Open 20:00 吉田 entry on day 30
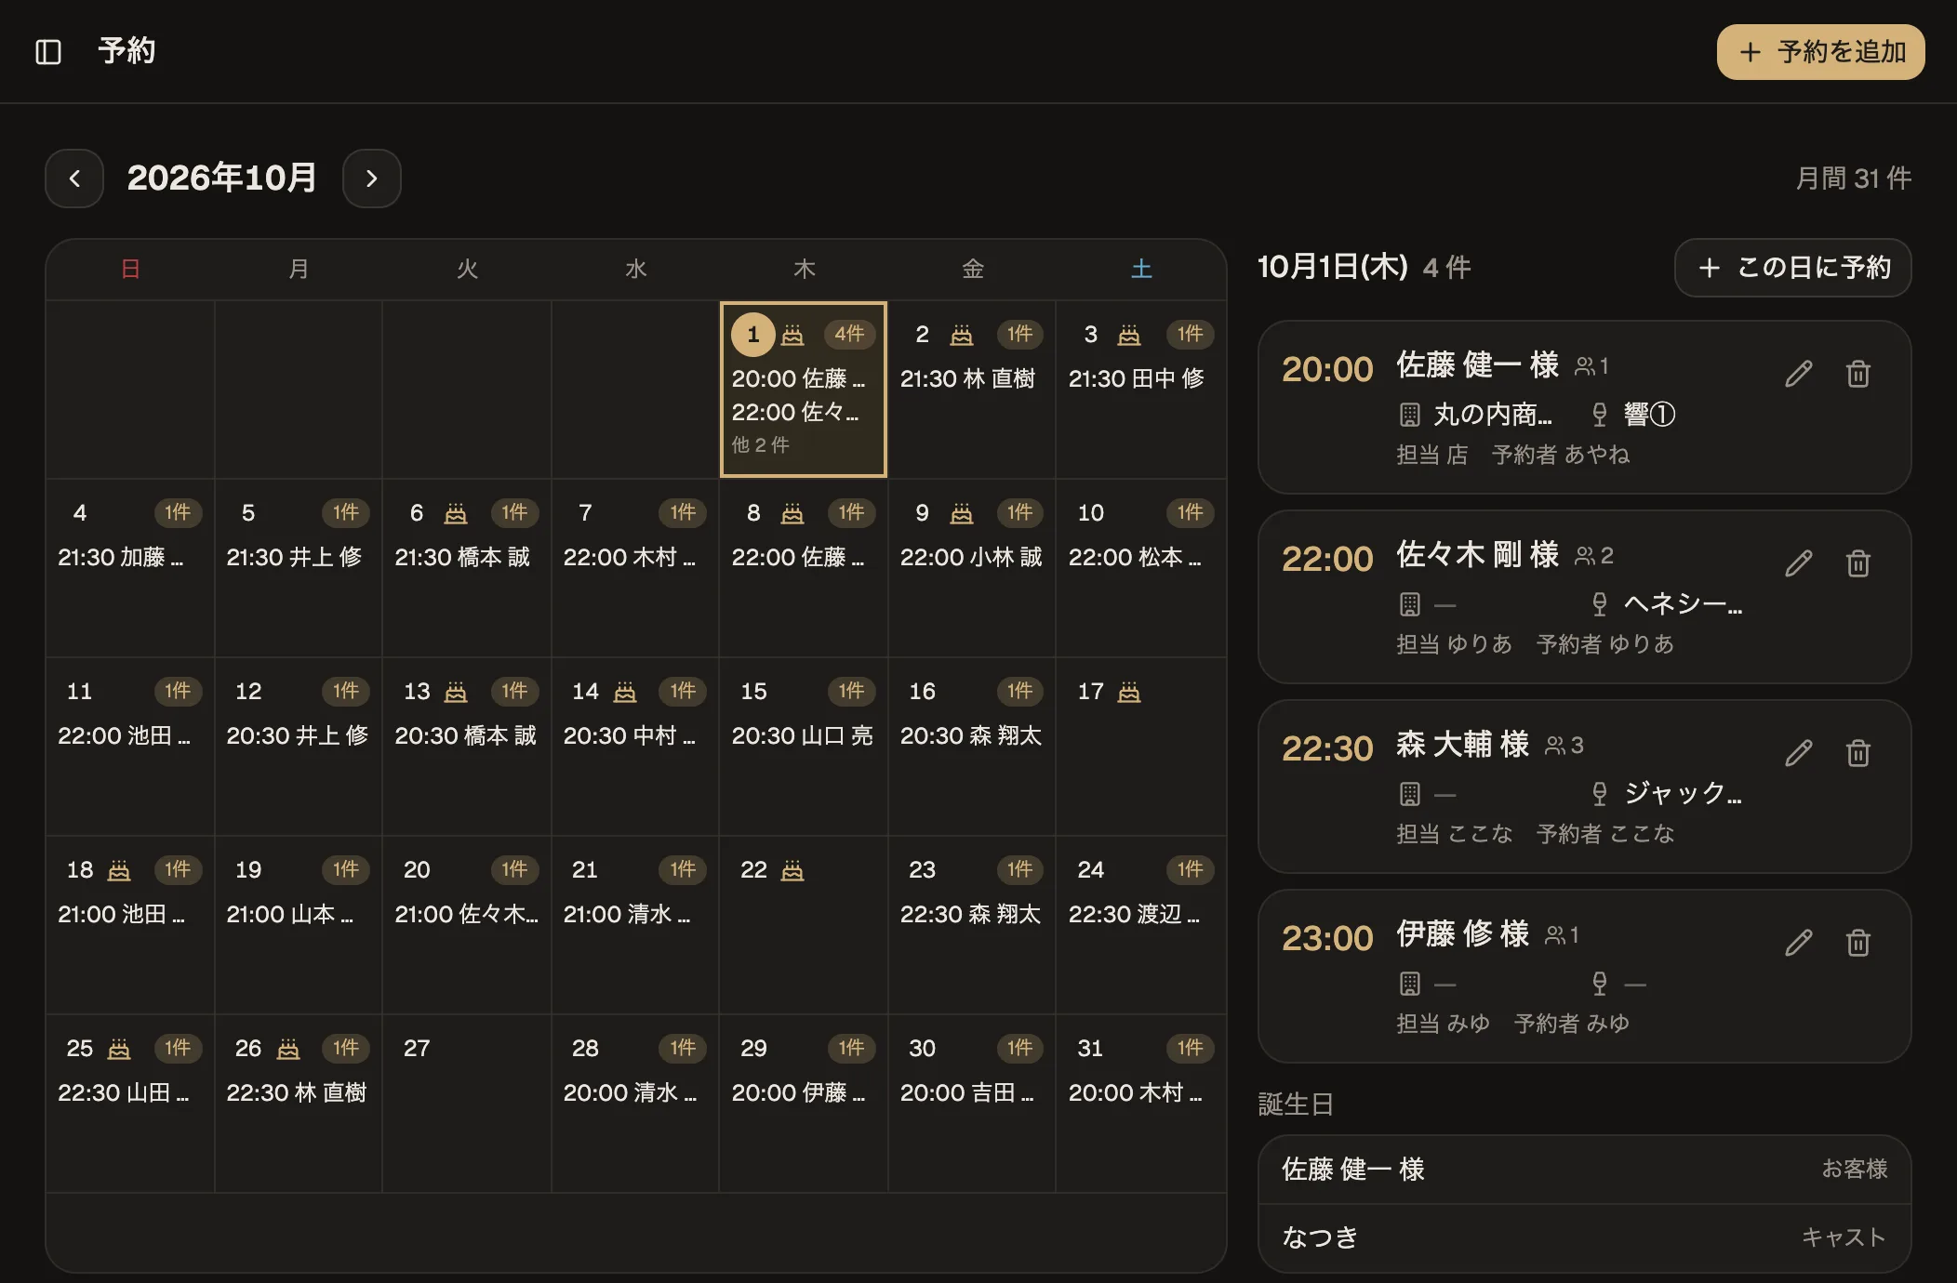The image size is (1957, 1283). (x=967, y=1093)
